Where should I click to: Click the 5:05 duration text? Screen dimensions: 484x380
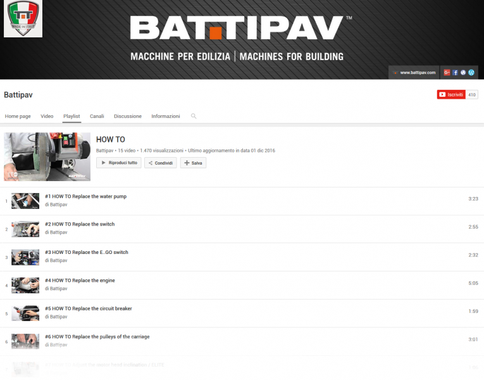pos(473,283)
